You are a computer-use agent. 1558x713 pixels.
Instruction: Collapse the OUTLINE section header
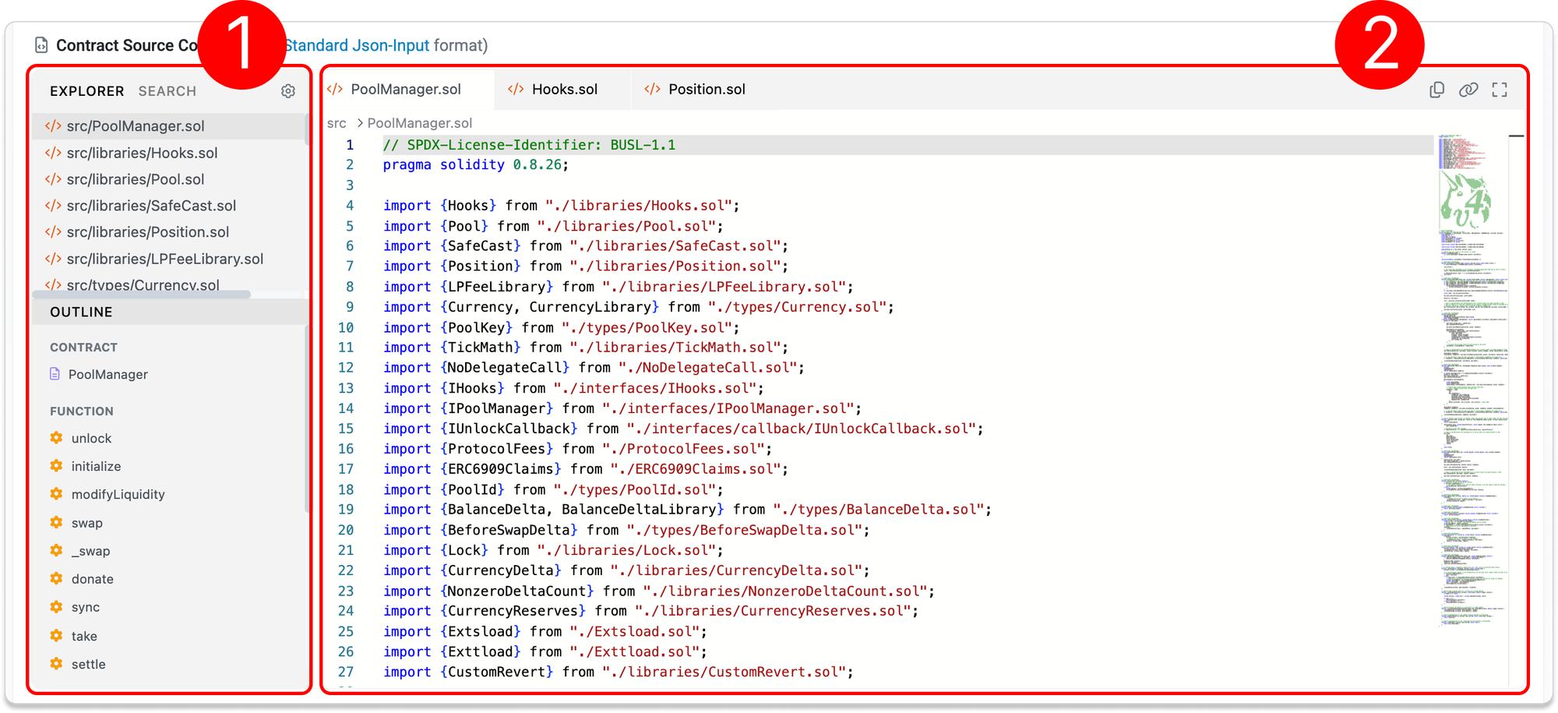81,312
